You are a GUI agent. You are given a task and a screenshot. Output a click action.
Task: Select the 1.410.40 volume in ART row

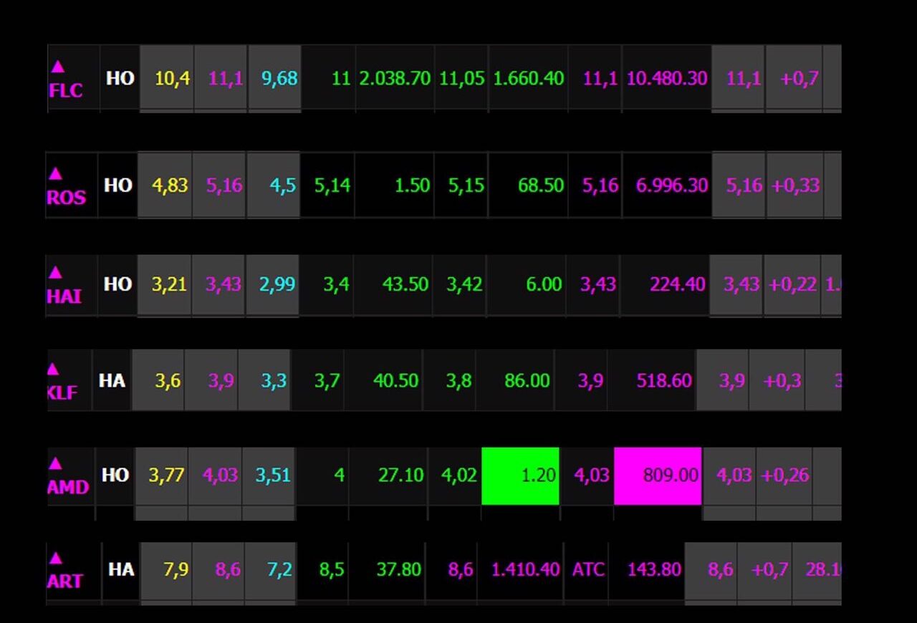(524, 570)
